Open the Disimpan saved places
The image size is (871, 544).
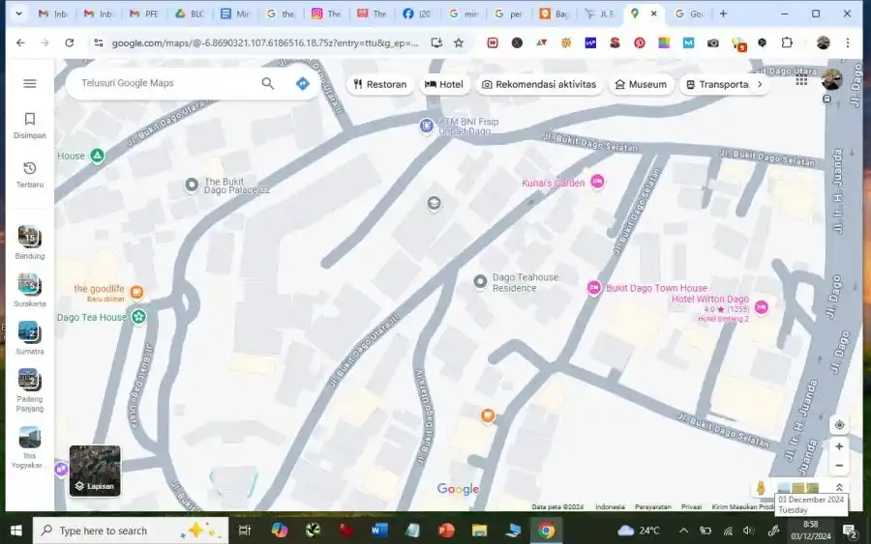point(30,126)
